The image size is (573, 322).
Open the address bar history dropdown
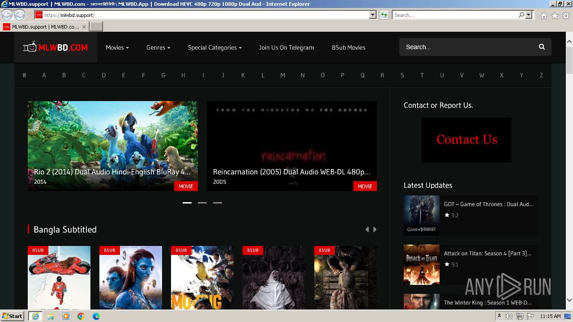[x=372, y=15]
